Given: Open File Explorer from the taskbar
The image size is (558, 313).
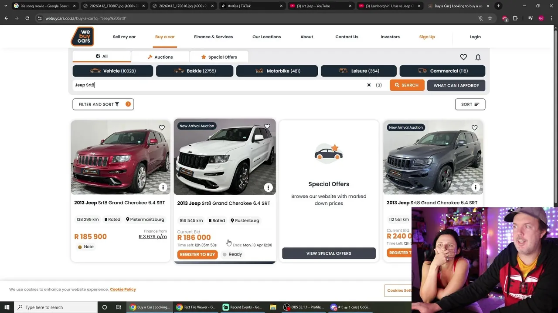Looking at the screenshot, I should 273,307.
